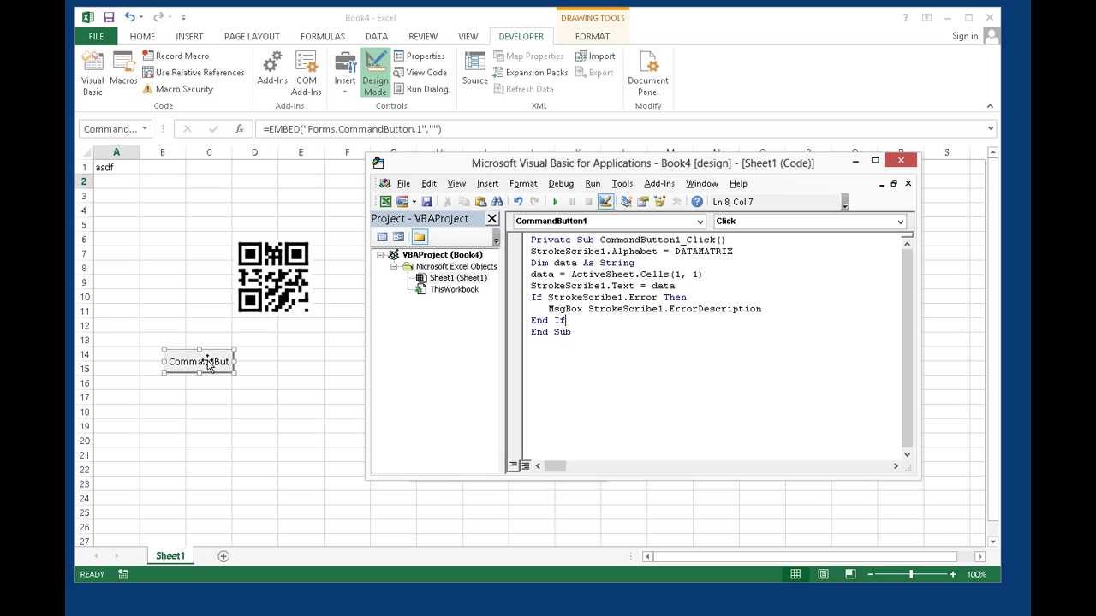1096x616 pixels.
Task: Zoom in with the plus button
Action: (952, 574)
